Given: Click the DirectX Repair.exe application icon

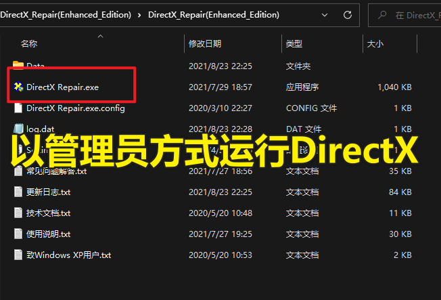Looking at the screenshot, I should pyautogui.click(x=18, y=87).
